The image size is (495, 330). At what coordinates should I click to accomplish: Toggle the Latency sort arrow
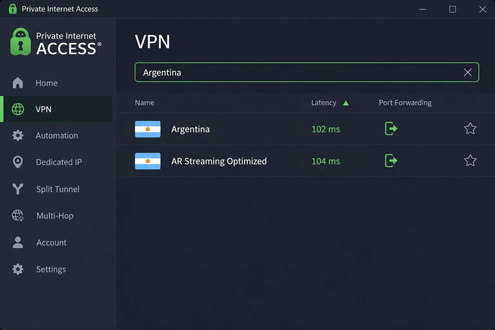tap(346, 103)
